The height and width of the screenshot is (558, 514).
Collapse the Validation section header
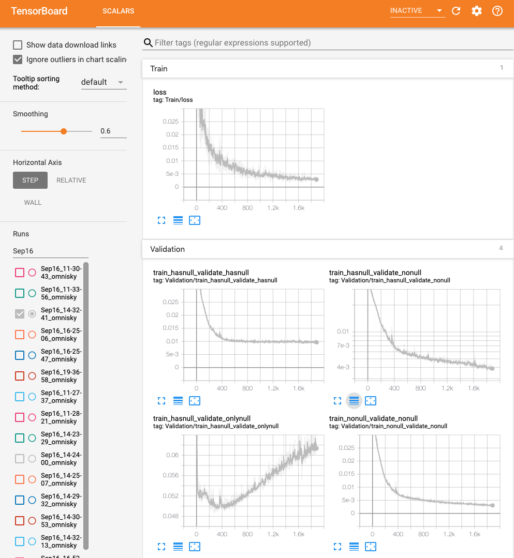click(x=328, y=249)
